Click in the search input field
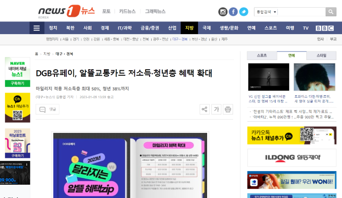342x198 pixels. [x=301, y=12]
